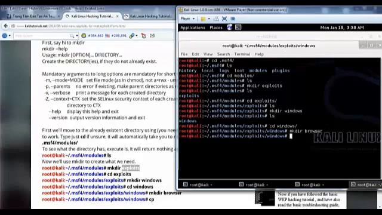Click the 'mkdir --help' line in article
This screenshot has height=215, width=382.
coord(55,49)
